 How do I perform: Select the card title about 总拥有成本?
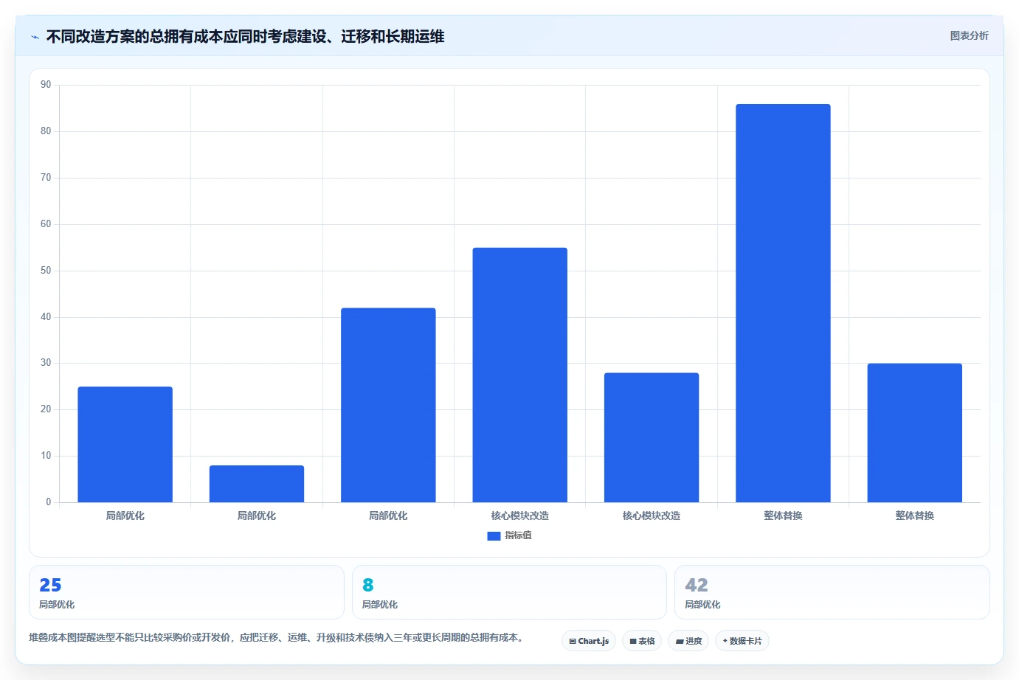(x=245, y=36)
